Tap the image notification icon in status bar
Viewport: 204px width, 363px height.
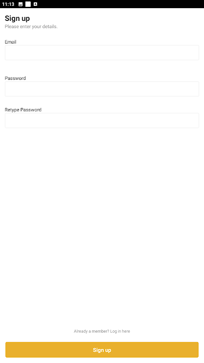20,4
